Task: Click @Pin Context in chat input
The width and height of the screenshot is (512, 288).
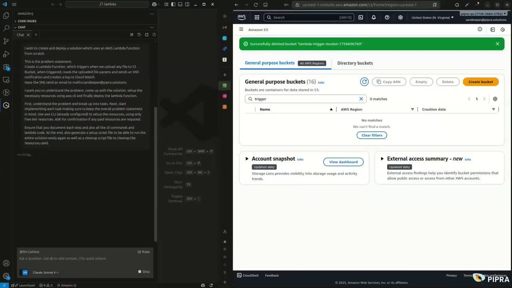Action: click(x=29, y=252)
